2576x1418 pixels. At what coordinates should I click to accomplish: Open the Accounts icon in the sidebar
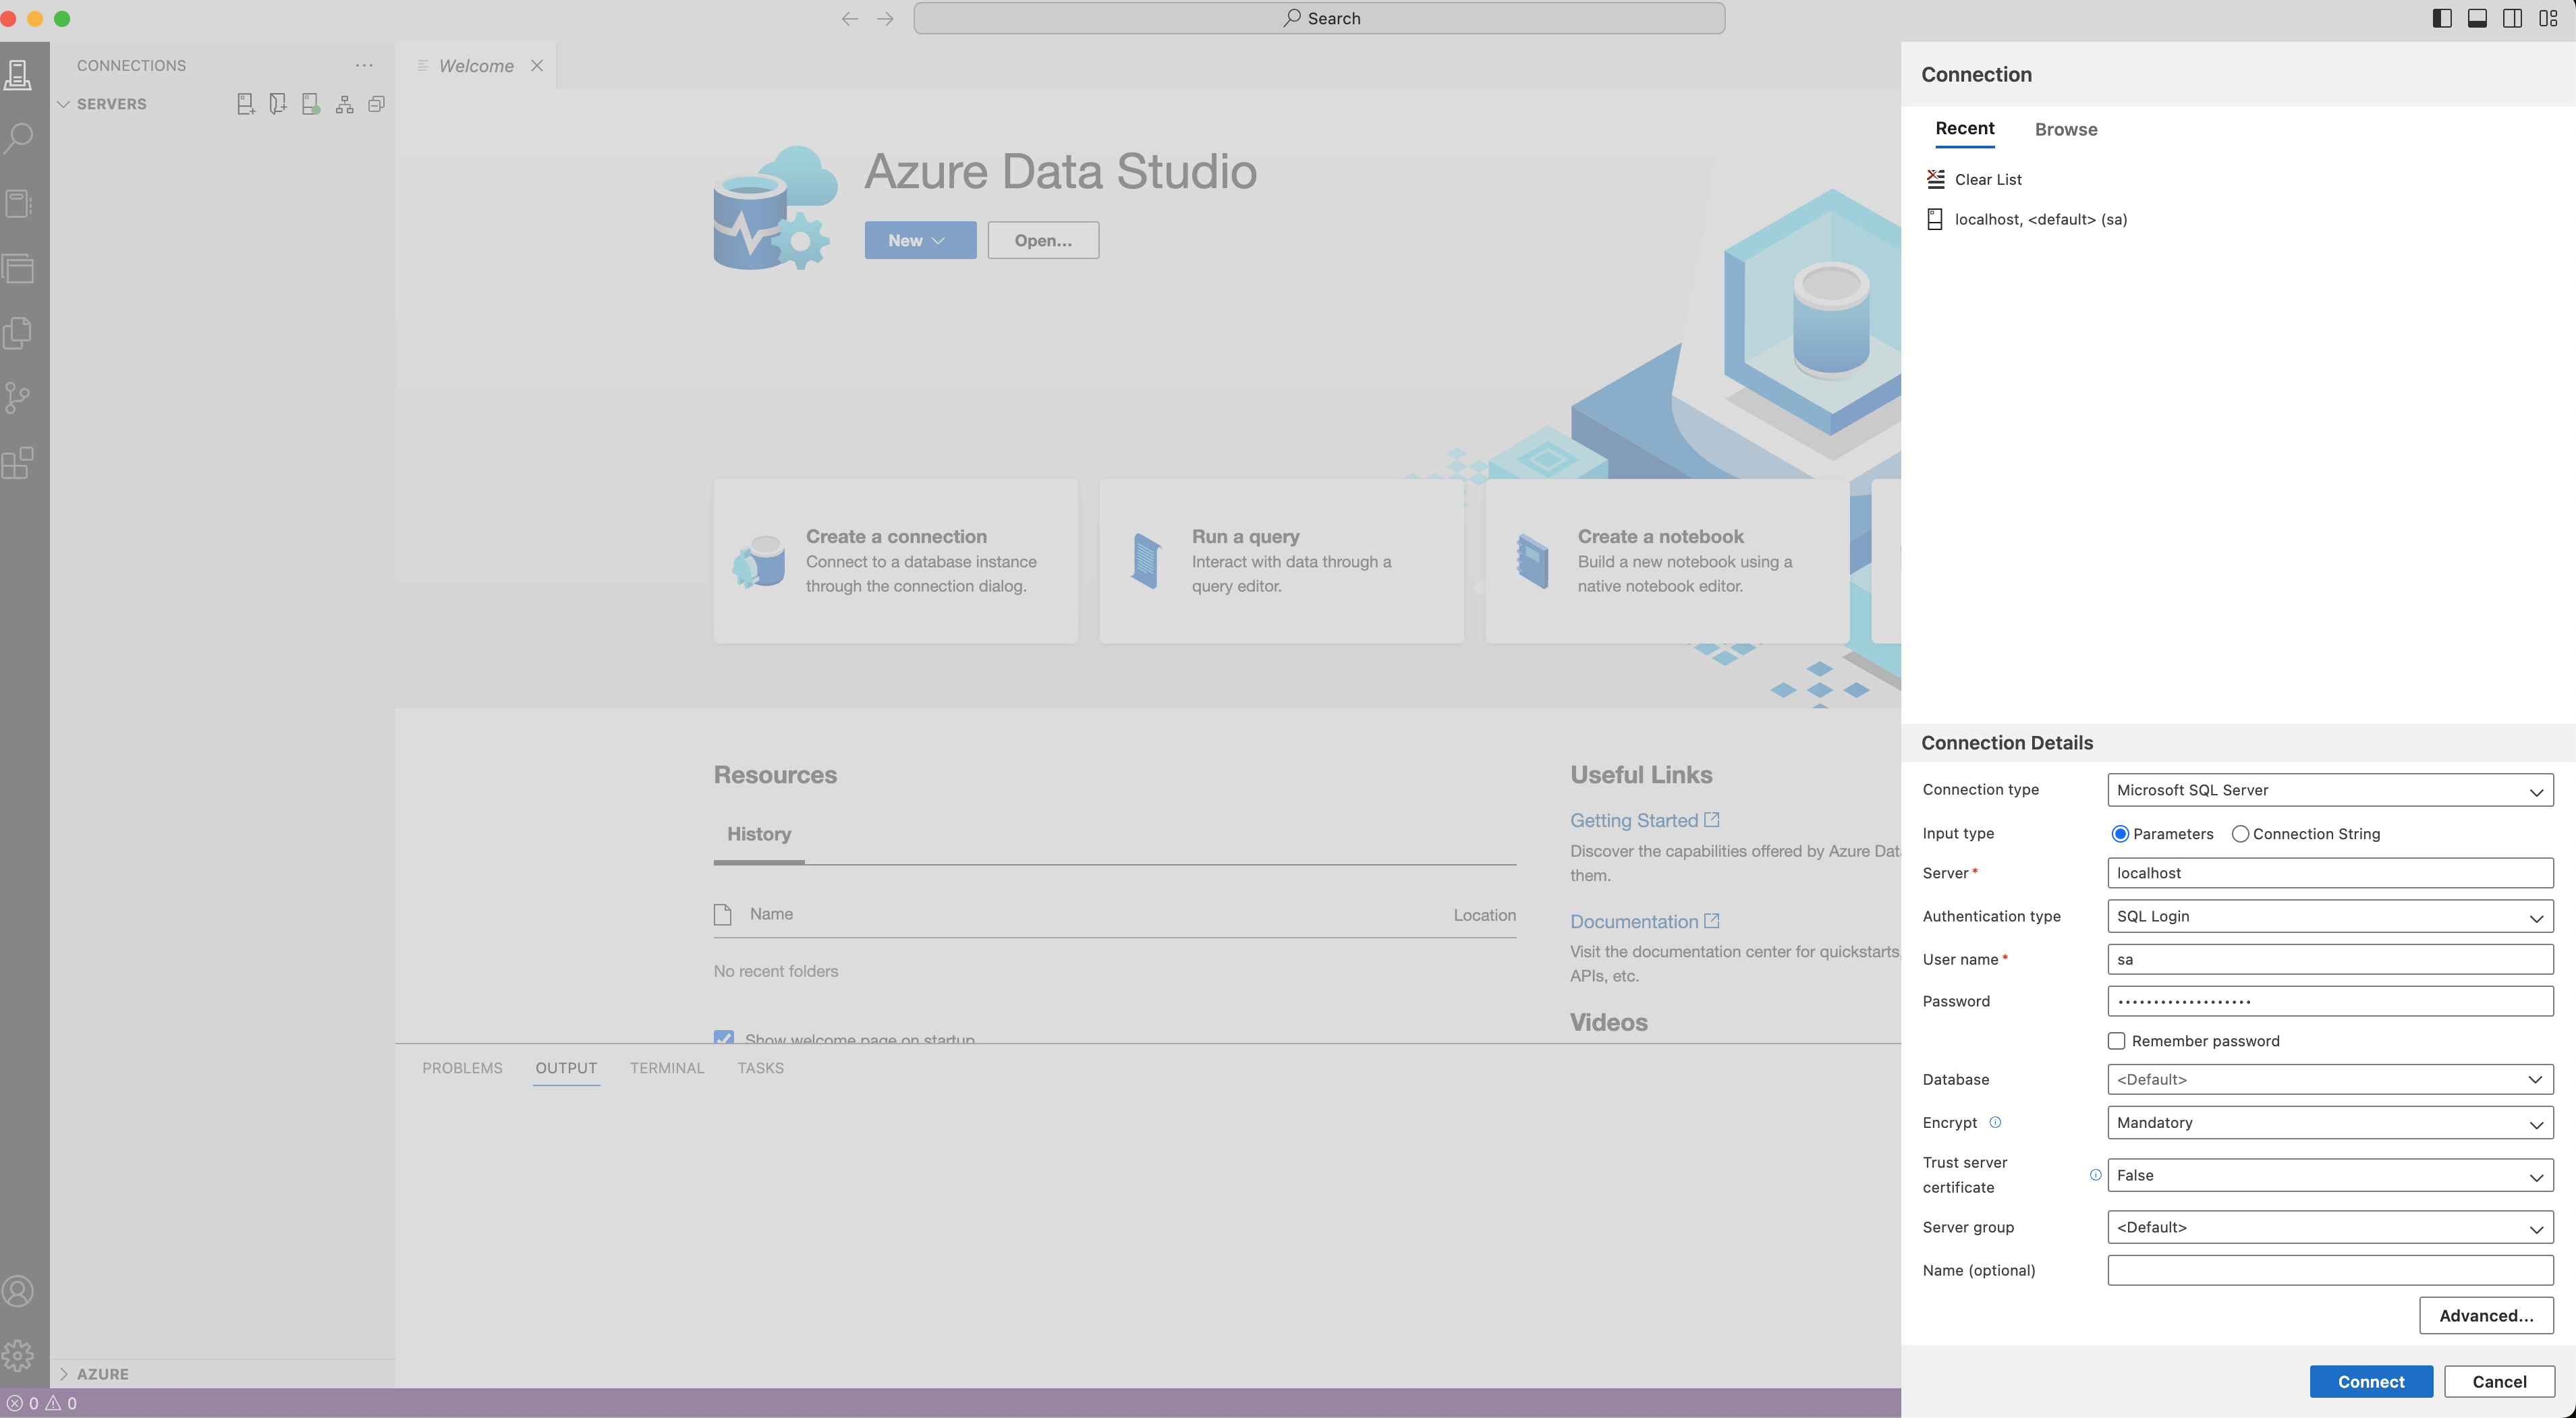(x=19, y=1291)
